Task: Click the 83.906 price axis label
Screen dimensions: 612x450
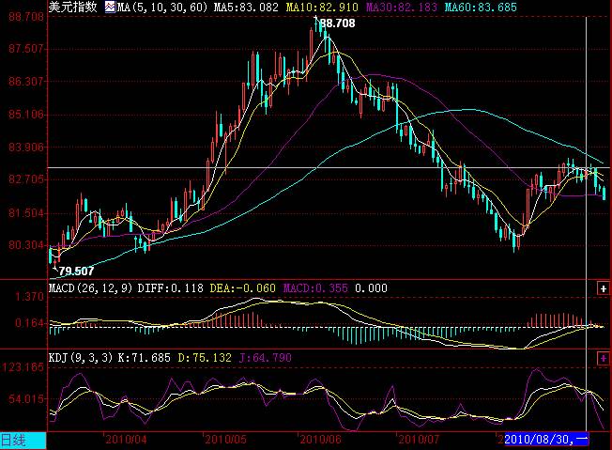Action: pyautogui.click(x=26, y=147)
